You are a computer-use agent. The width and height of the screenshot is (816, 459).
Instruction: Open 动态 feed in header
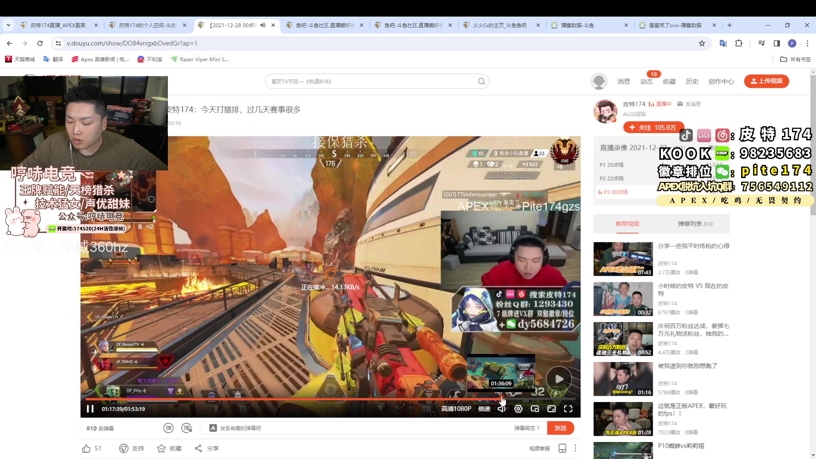coord(646,81)
